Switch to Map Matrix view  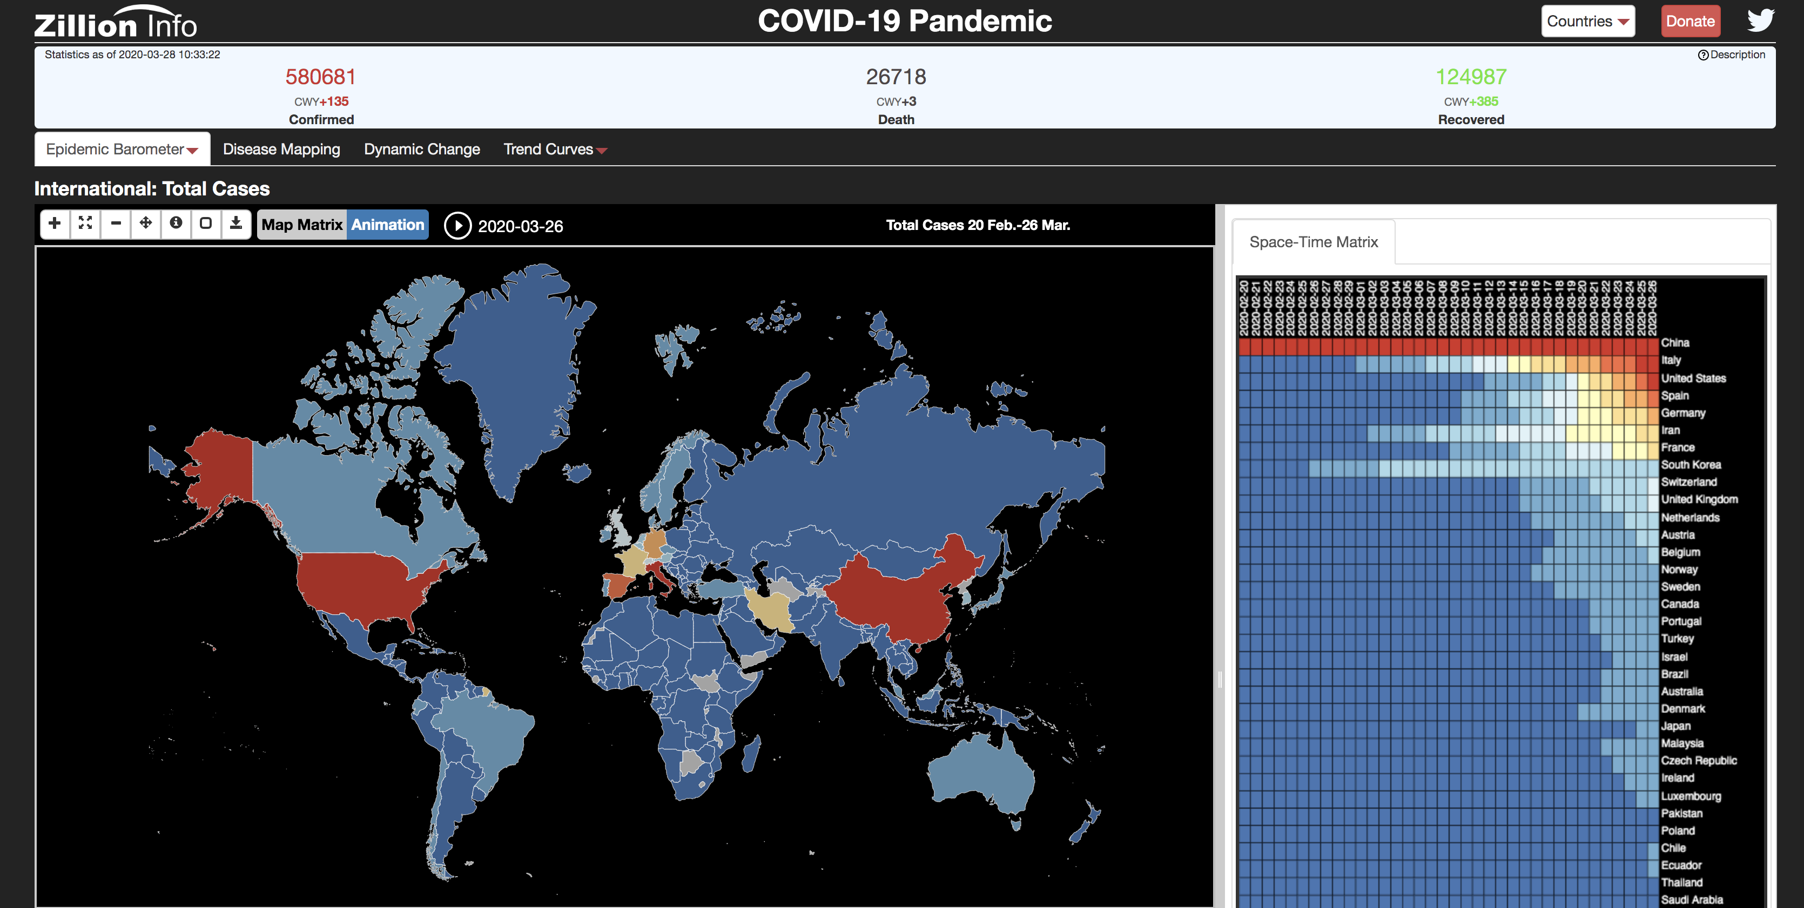tap(302, 225)
